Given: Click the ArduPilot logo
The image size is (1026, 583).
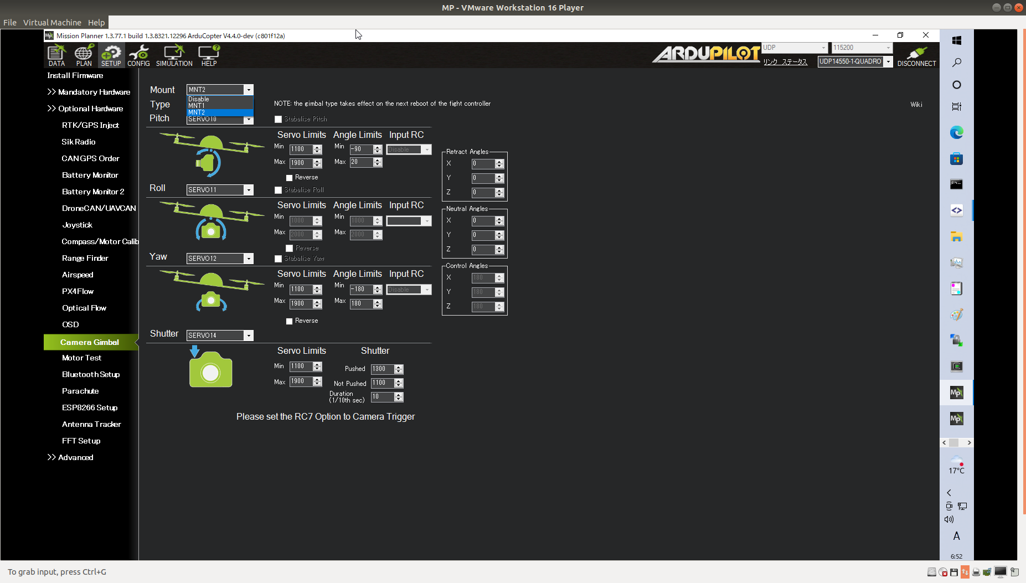Looking at the screenshot, I should (x=705, y=55).
